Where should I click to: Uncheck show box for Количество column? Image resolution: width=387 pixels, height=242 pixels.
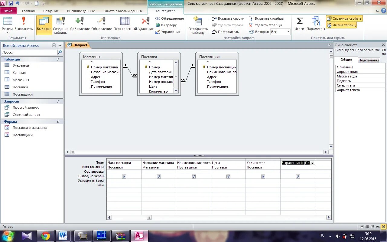[263, 176]
